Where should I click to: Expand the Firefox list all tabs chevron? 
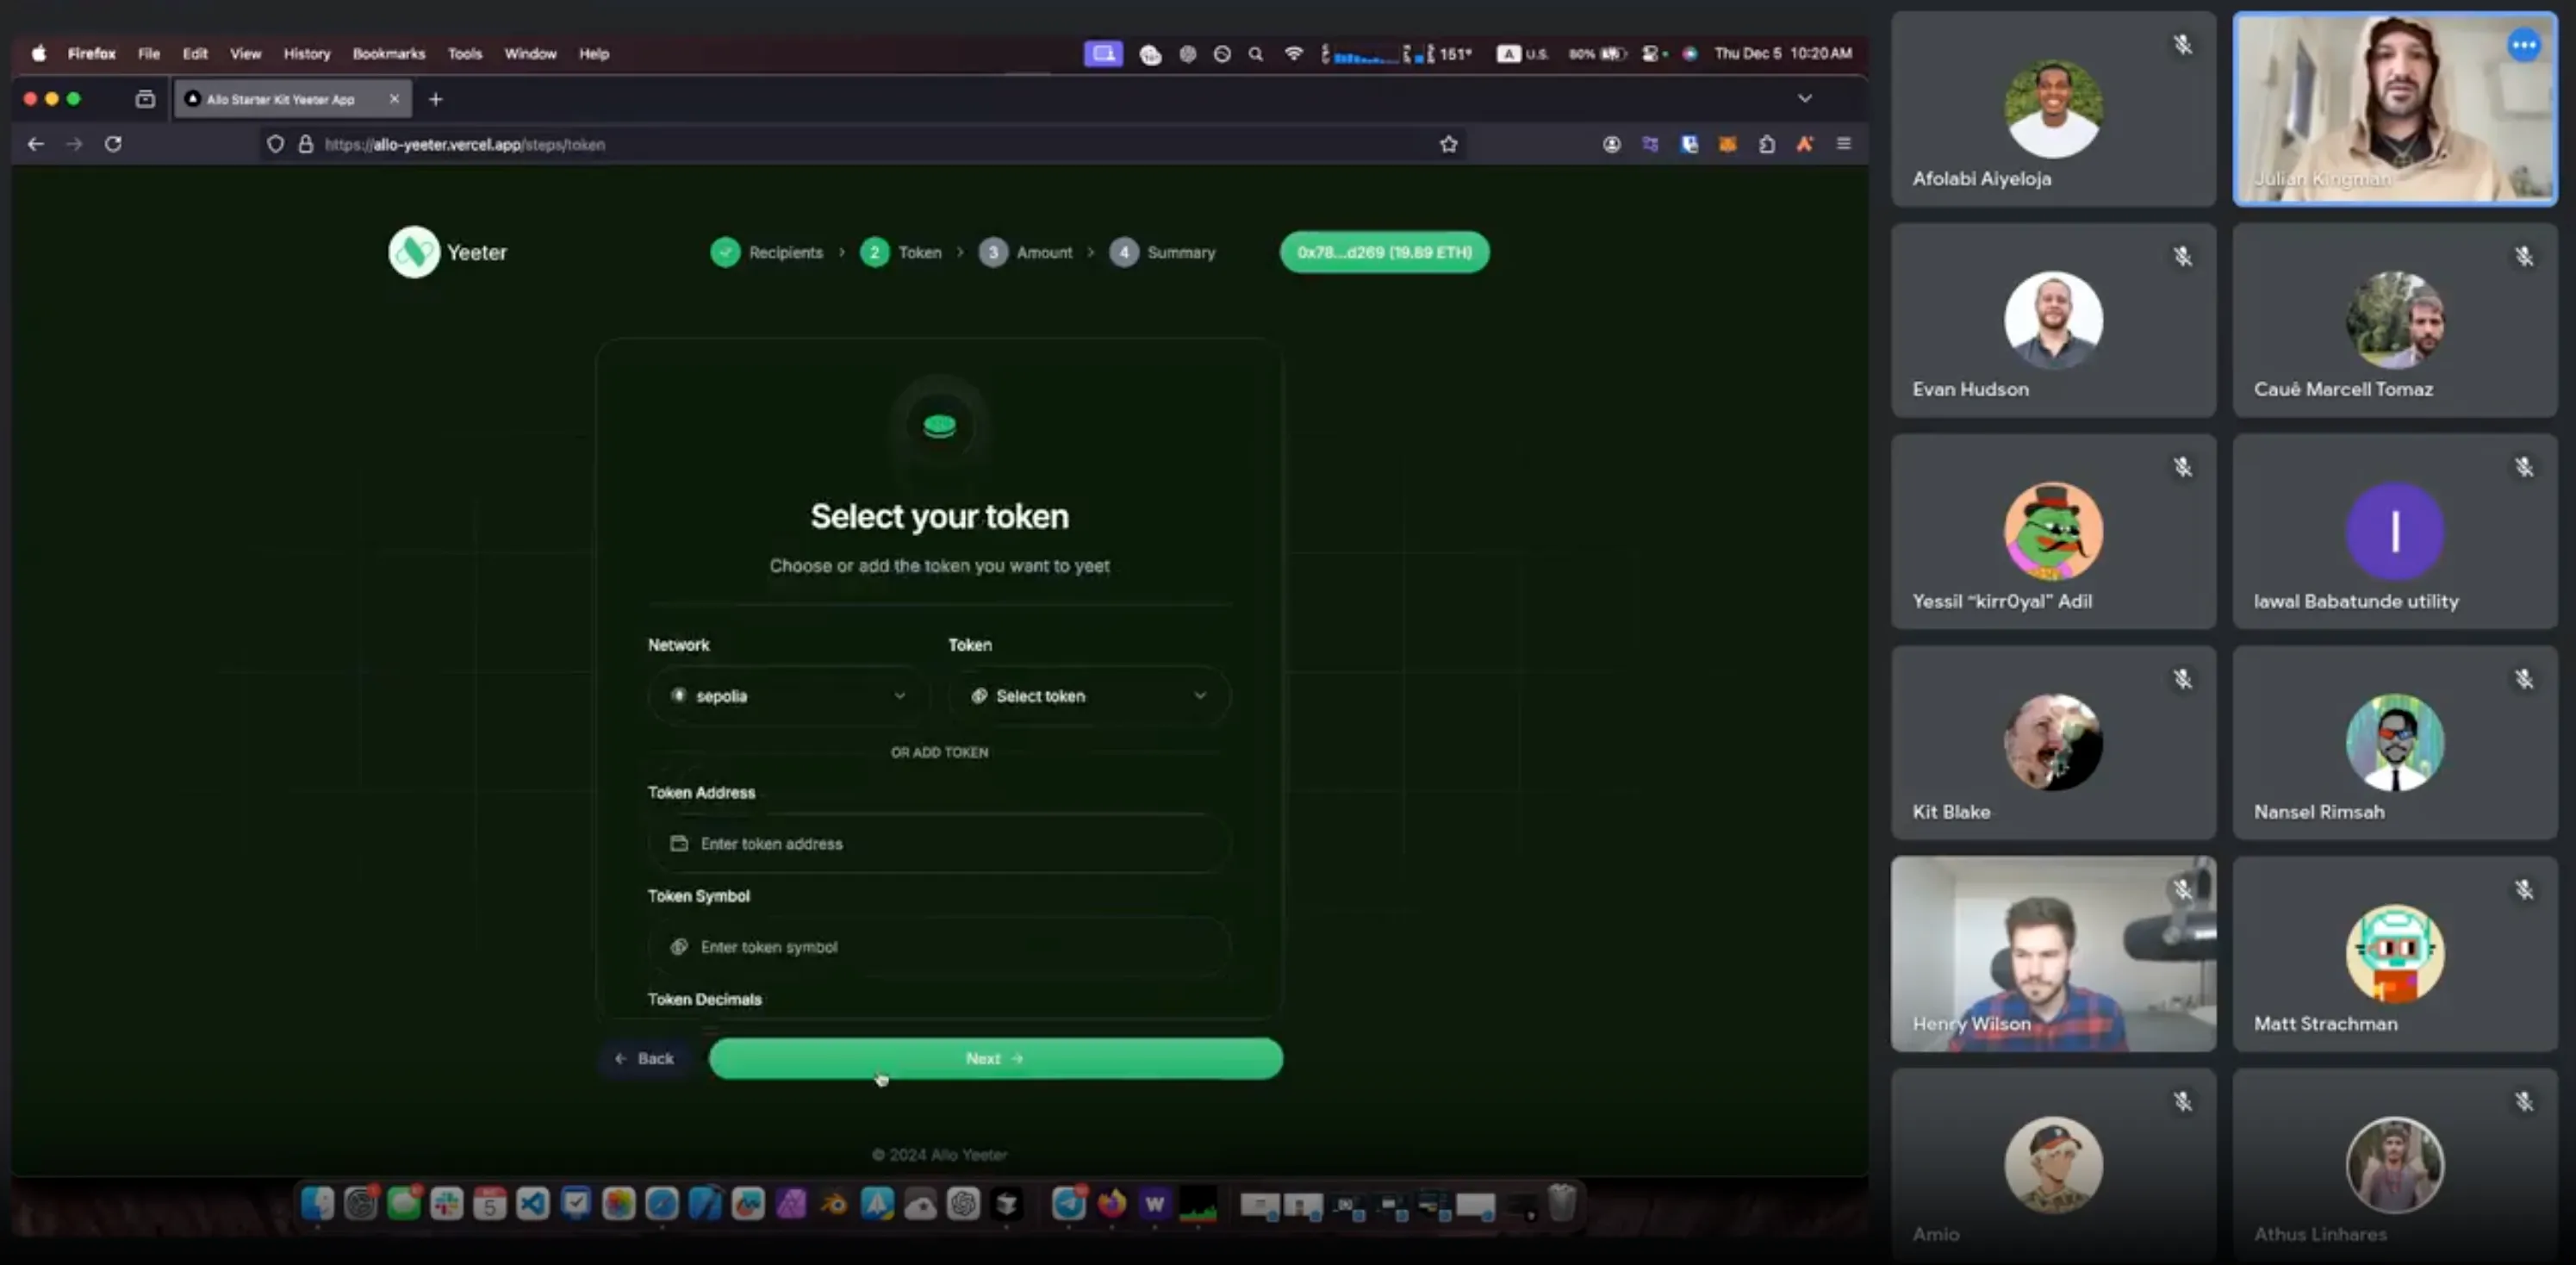point(1804,99)
